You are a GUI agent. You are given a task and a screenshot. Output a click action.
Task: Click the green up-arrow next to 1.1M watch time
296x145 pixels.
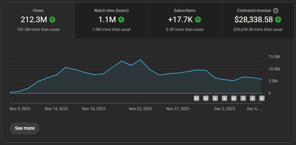pyautogui.click(x=121, y=20)
